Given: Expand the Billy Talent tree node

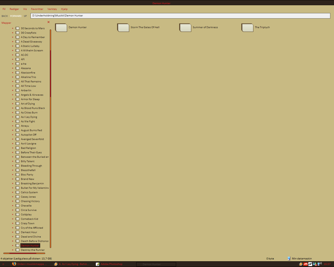Looking at the screenshot, I should point(13,161).
